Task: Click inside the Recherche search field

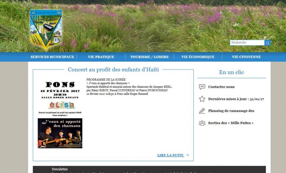Action: 247,43
